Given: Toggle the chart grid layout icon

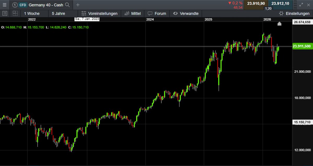Looking at the screenshot, I should point(15,13).
